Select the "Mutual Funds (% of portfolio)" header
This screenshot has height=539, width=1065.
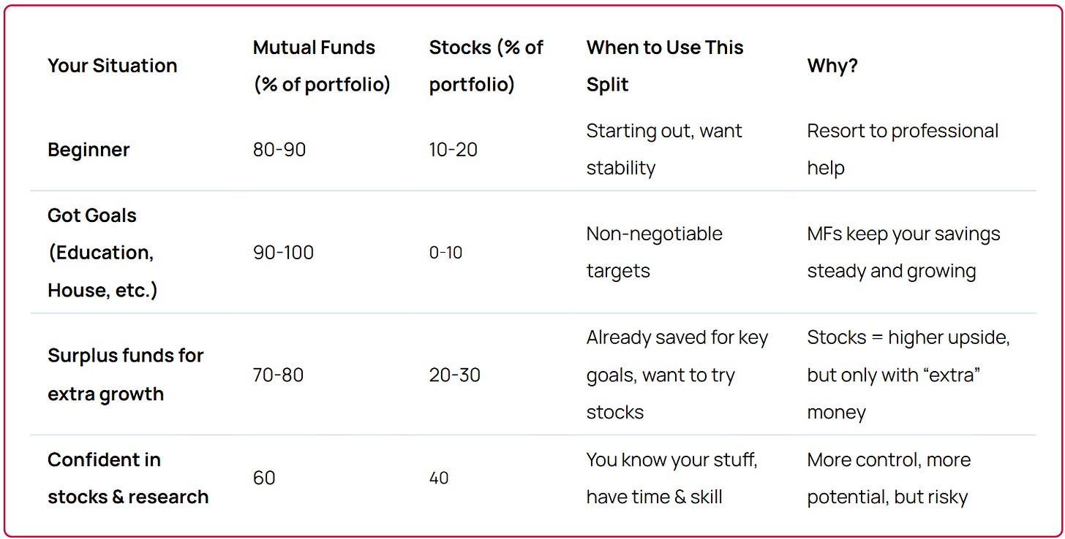[x=322, y=66]
